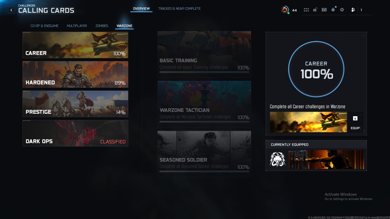Click the rocket calling card preview

[x=308, y=122]
